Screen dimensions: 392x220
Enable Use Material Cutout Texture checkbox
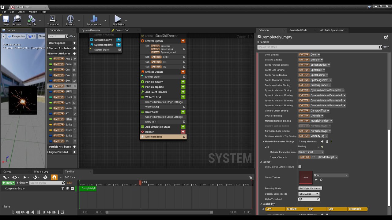[300, 167]
